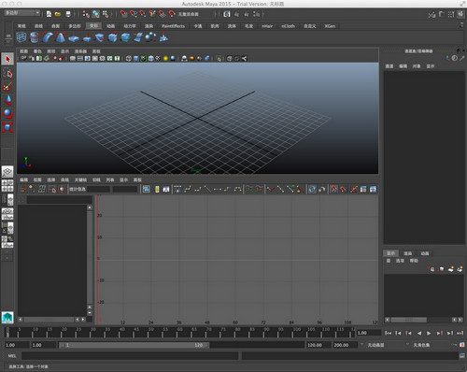Click the MEL command language button
This screenshot has height=372, width=467.
tap(12, 356)
